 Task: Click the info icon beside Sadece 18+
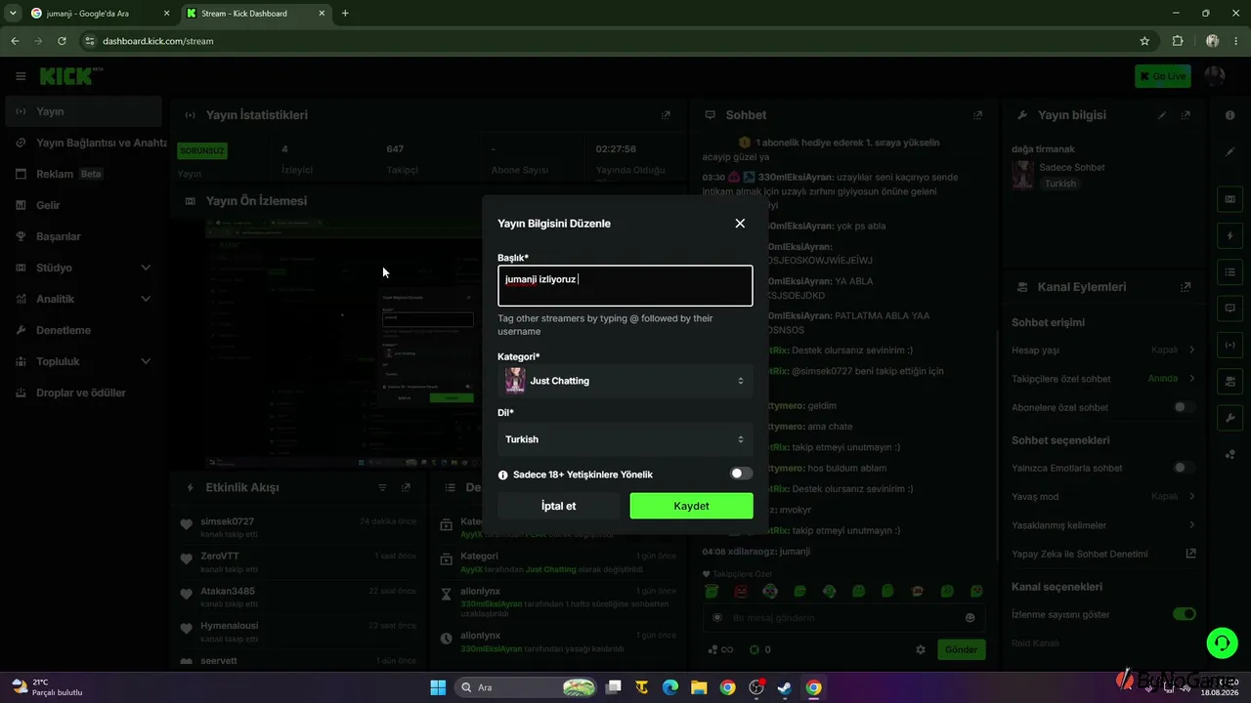(503, 475)
